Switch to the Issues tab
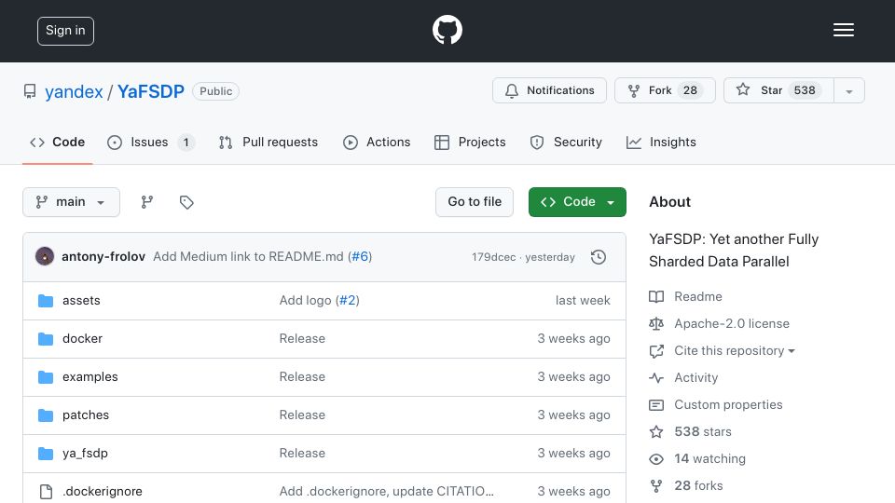Screen dimensions: 895x503 coord(151,142)
